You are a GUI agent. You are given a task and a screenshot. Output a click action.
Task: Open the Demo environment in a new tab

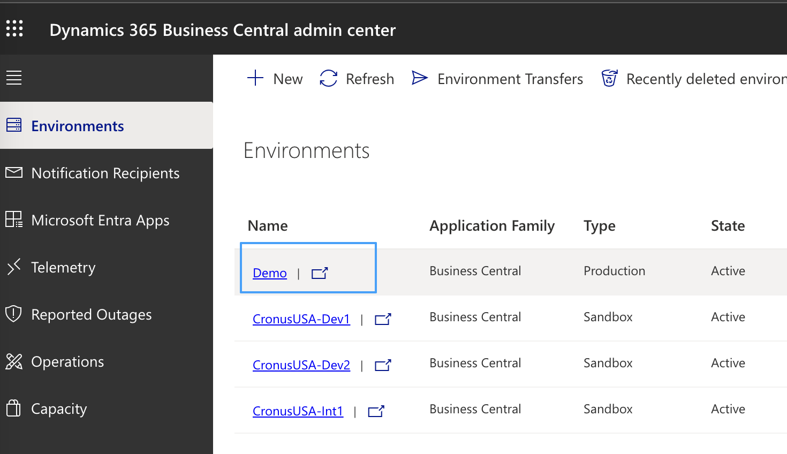tap(319, 273)
